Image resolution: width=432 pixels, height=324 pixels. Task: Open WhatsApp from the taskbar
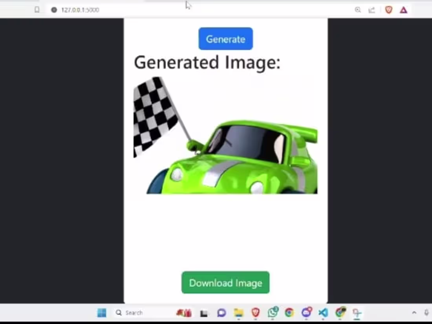pyautogui.click(x=273, y=313)
